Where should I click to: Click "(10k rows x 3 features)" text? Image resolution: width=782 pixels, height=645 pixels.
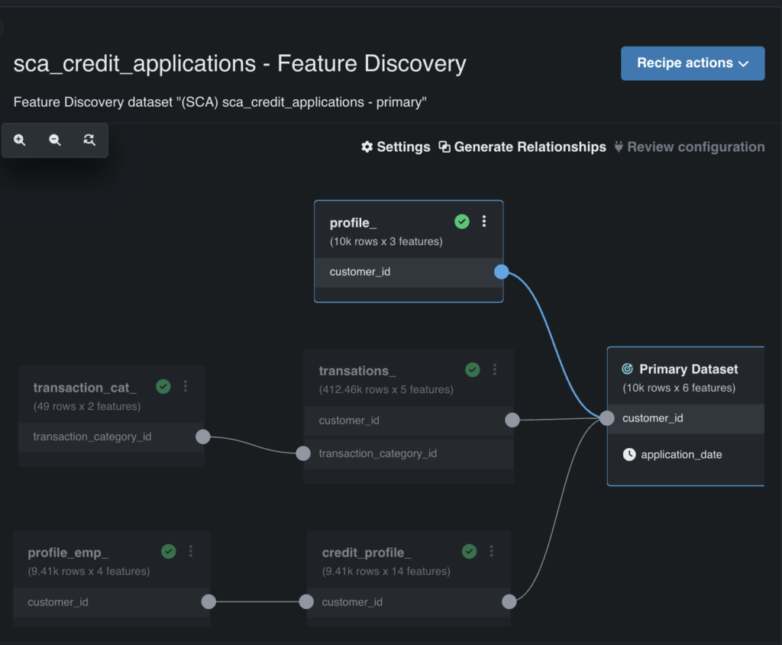pyautogui.click(x=386, y=242)
